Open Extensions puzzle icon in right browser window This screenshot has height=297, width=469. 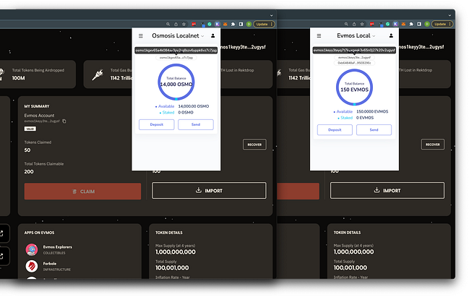(411, 24)
